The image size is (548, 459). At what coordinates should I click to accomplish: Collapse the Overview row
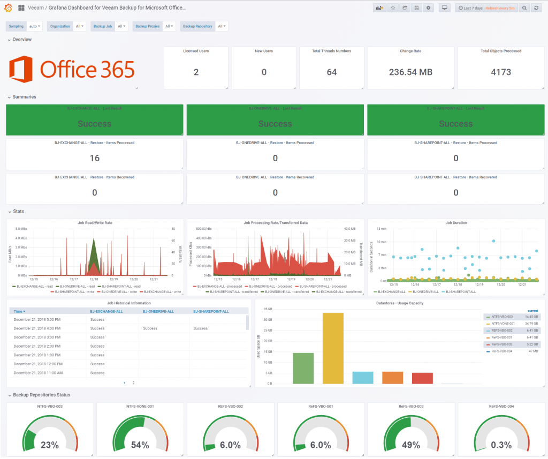20,40
